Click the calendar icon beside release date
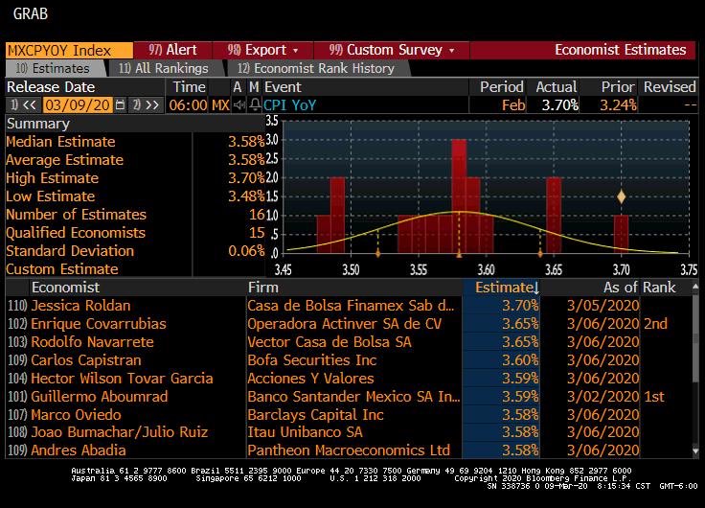705x508 pixels. 120,105
